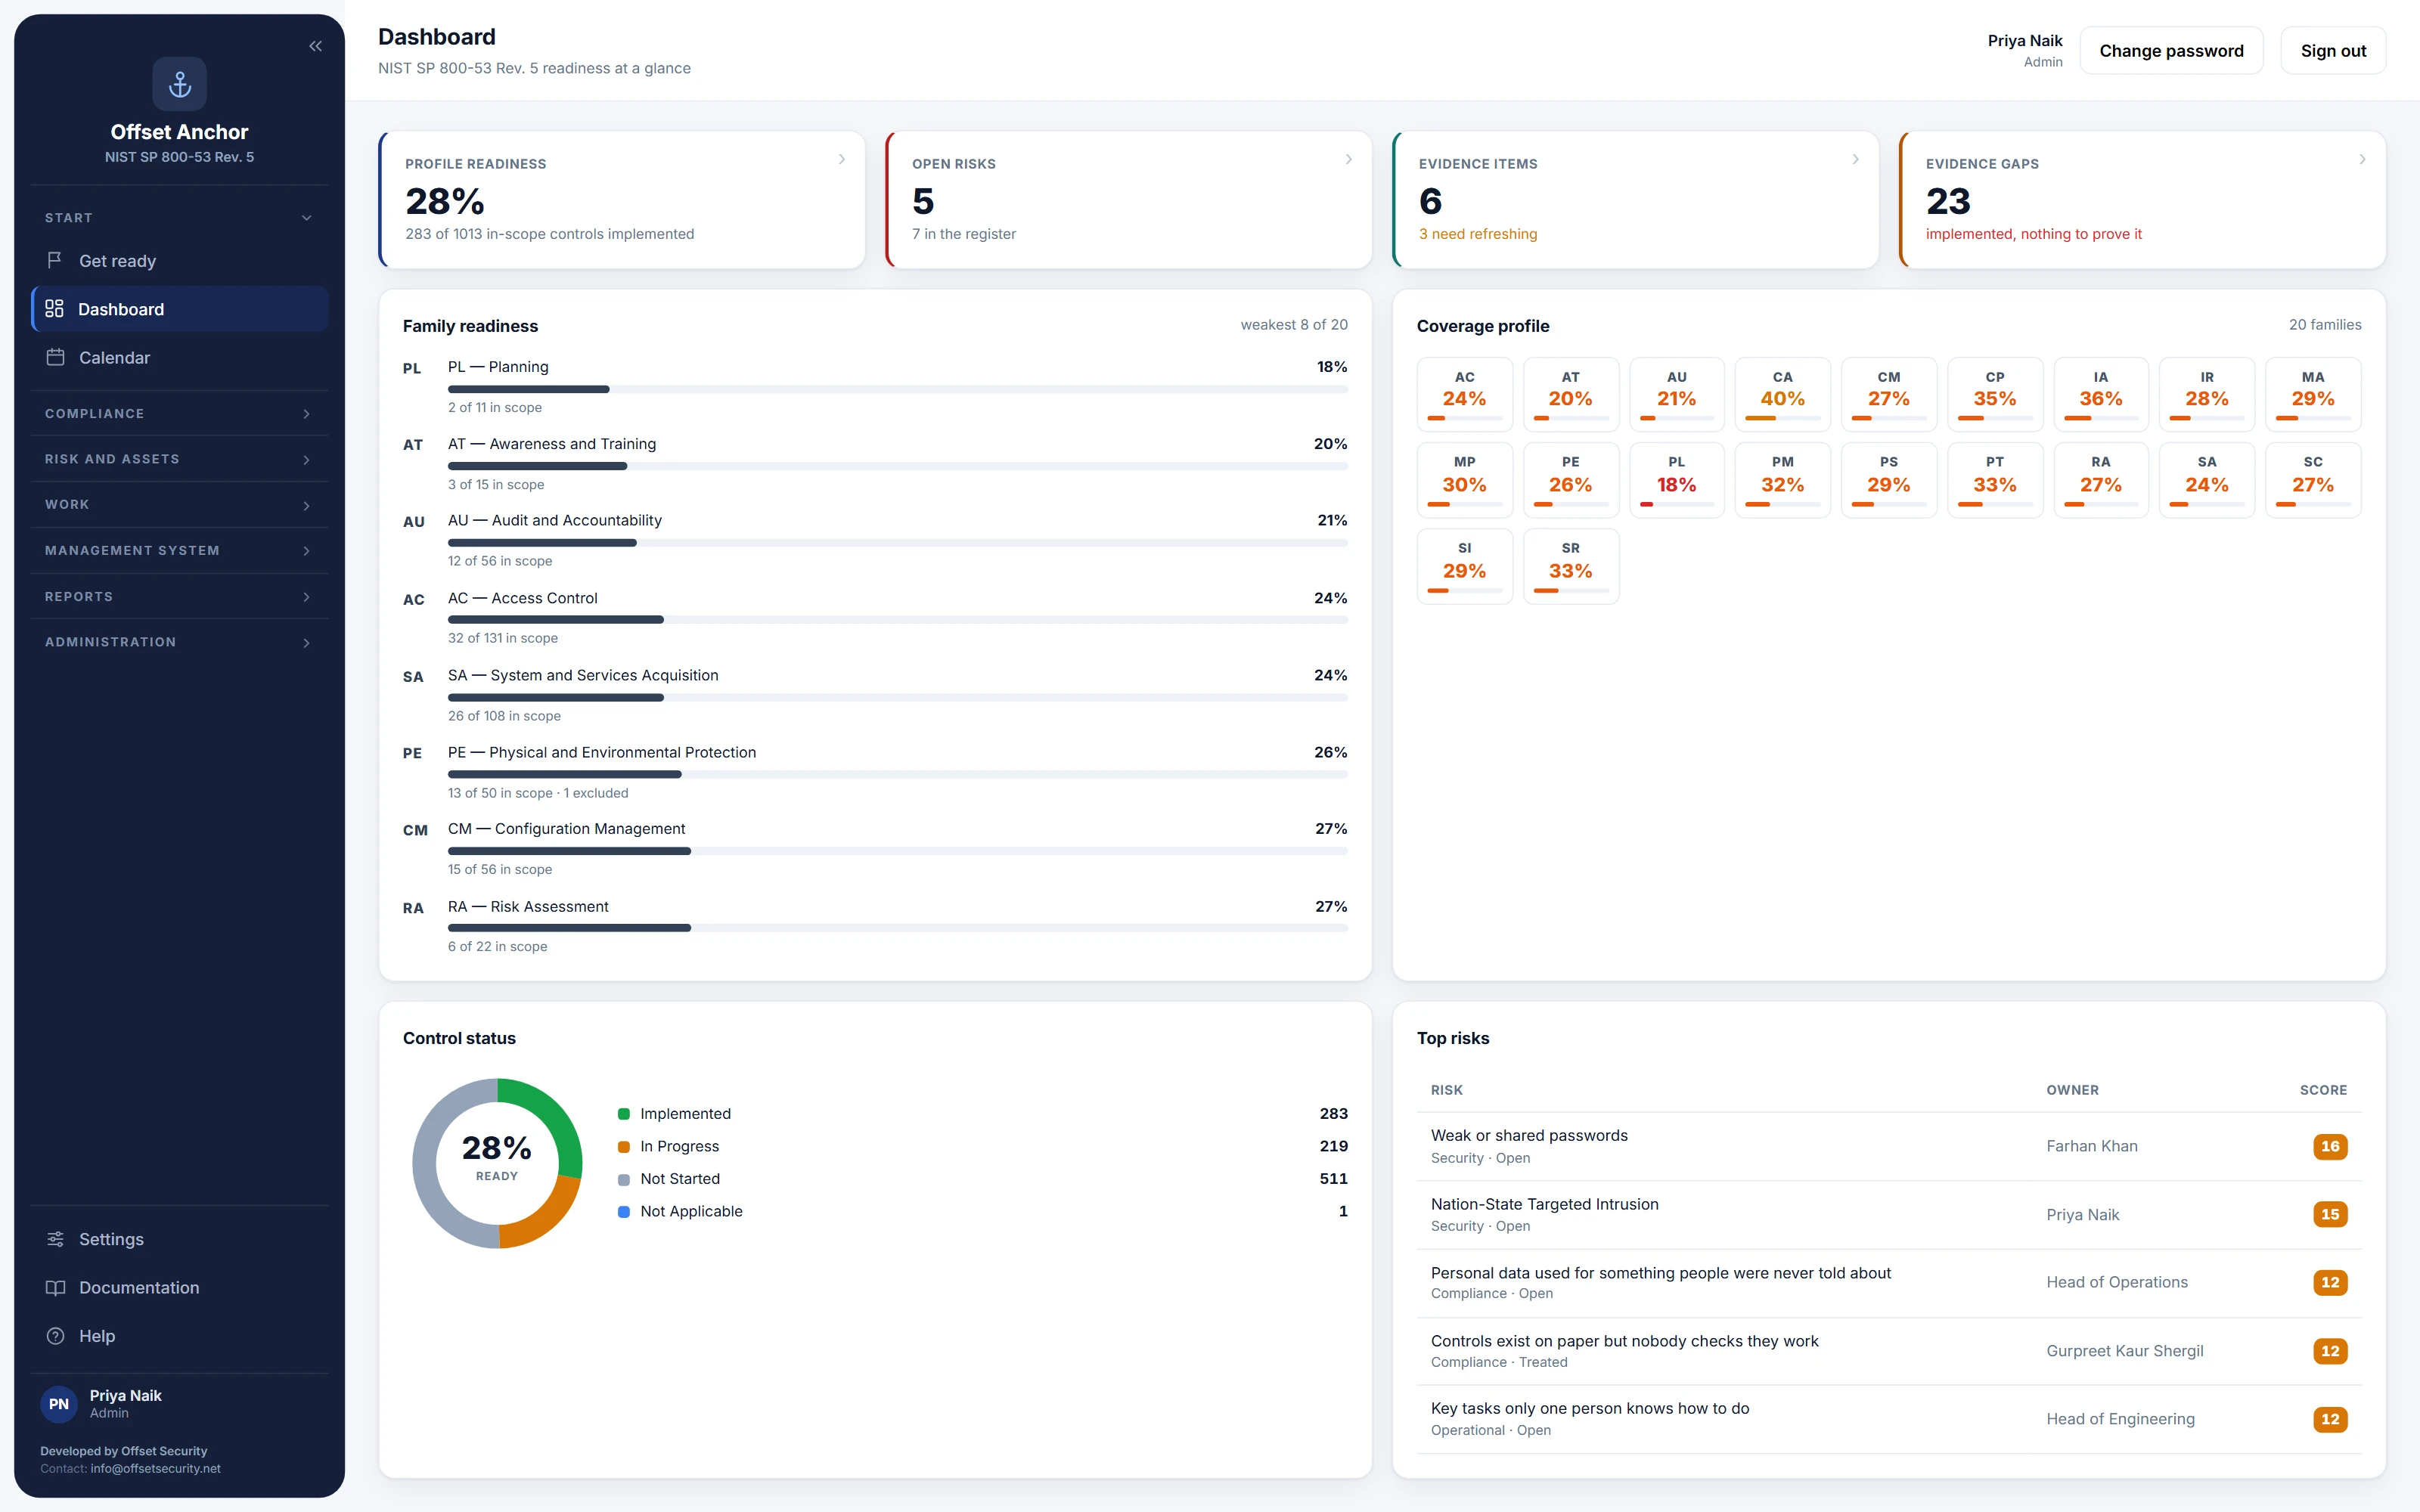The height and width of the screenshot is (1512, 2420).
Task: Open the Open Risks card arrow
Action: 1349,159
